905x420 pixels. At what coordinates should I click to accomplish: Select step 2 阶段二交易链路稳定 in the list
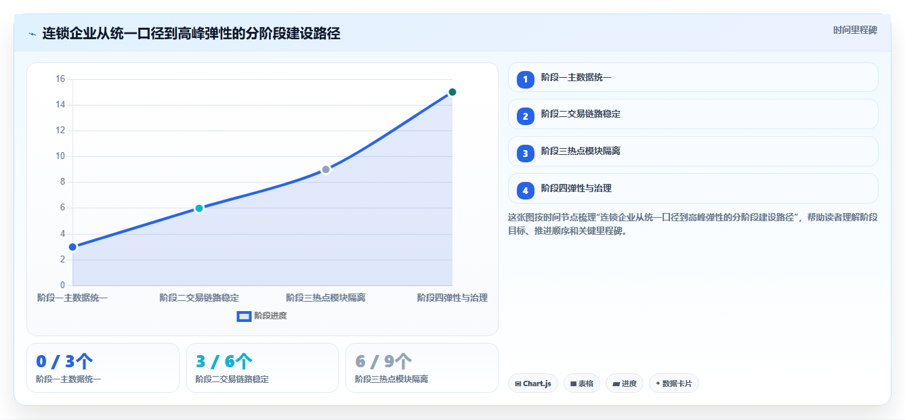click(x=693, y=114)
